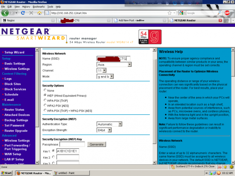
Task: Select the Key 3 radio button
Action: coord(53,163)
